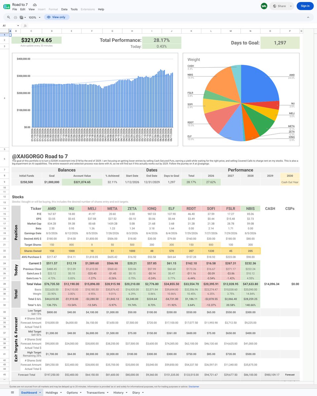Select the META Current $566.98 cell
317x396 pixels.
point(112,263)
